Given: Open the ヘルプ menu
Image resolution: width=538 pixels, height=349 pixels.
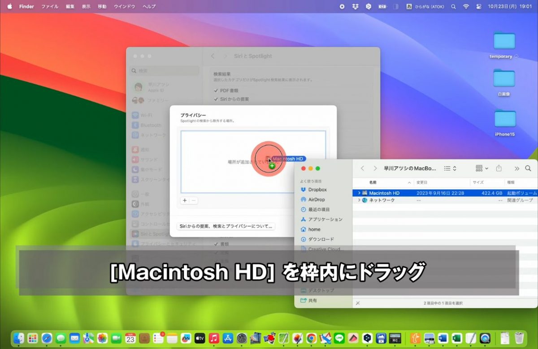Looking at the screenshot, I should click(149, 6).
